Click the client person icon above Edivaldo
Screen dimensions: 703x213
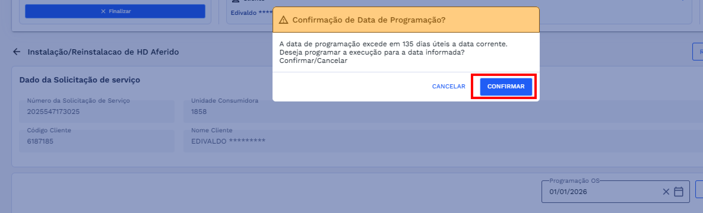(x=235, y=1)
